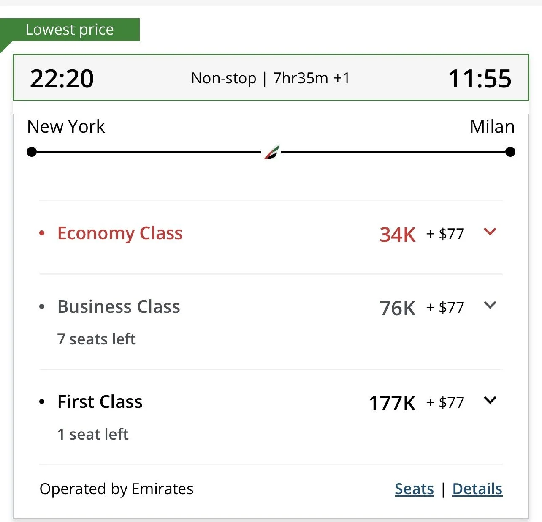Select the Business Class fare row

coord(119,307)
